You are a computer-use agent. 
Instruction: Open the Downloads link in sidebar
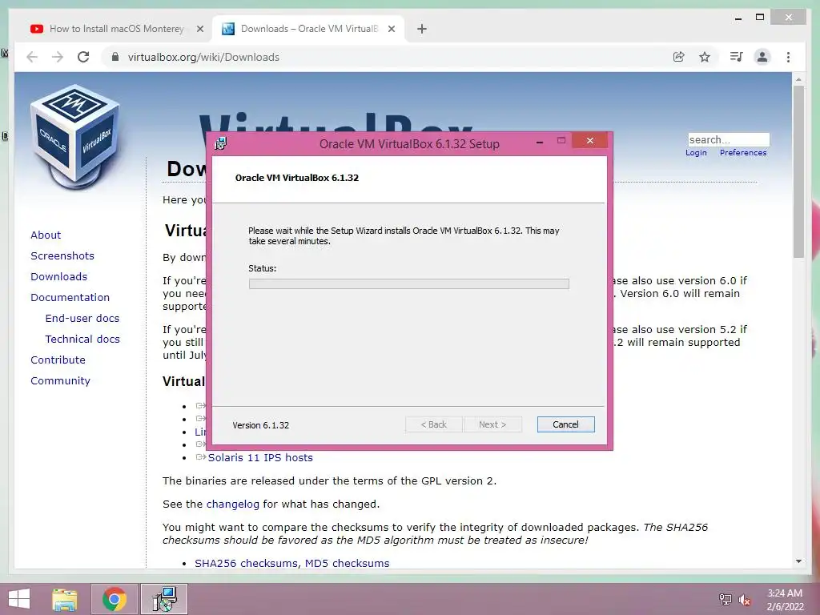(58, 276)
